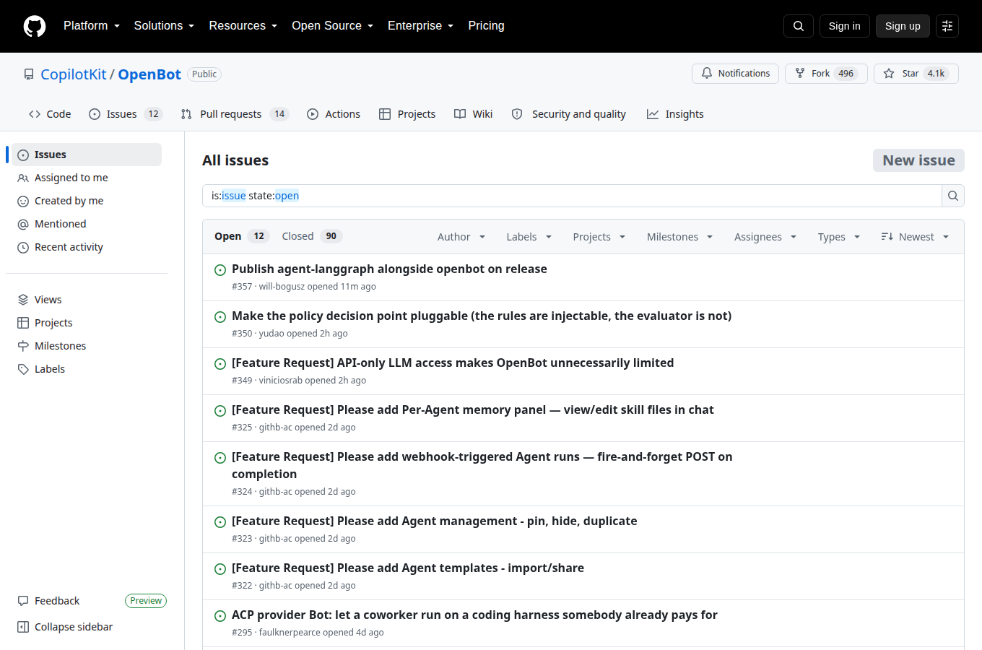Screen dimensions: 982x650
Task: Open the OpenBot repository link
Action: 149,74
